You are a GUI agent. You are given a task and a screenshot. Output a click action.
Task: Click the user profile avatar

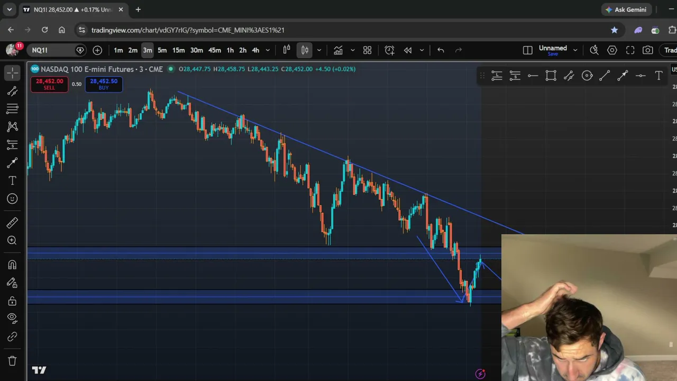point(12,50)
